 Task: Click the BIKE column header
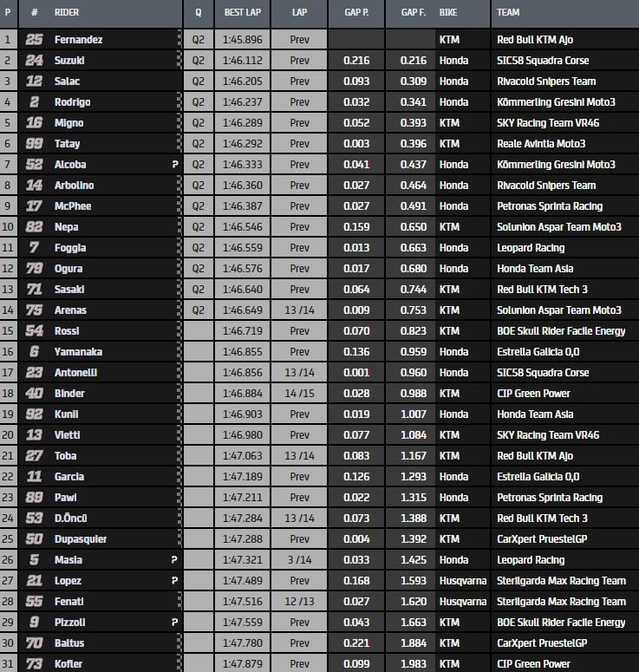pos(448,14)
